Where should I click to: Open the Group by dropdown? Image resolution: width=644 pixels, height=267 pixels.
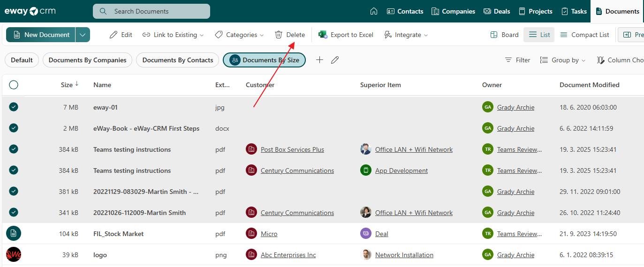[563, 60]
